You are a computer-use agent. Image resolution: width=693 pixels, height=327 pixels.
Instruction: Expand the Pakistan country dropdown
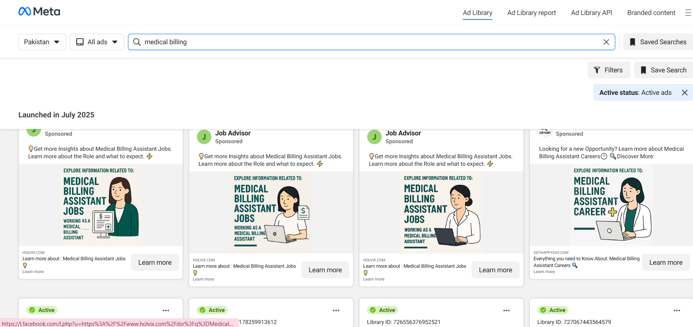coord(42,42)
